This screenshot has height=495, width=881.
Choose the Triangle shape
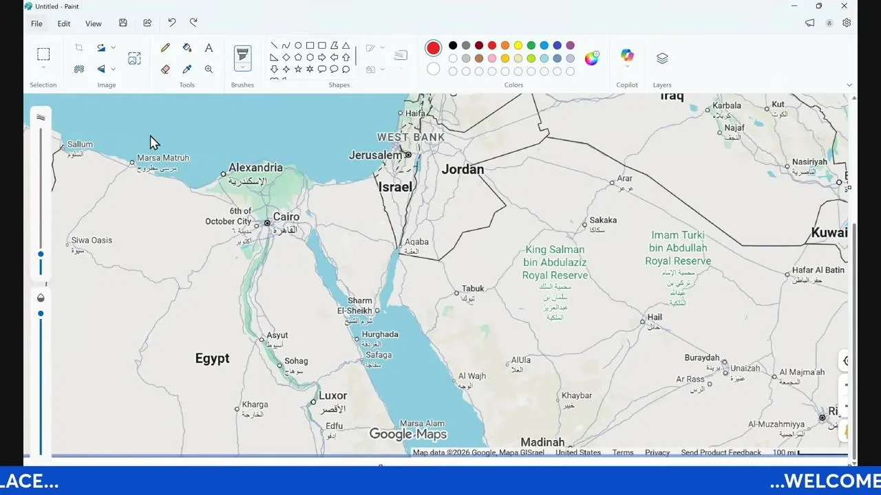tap(346, 46)
